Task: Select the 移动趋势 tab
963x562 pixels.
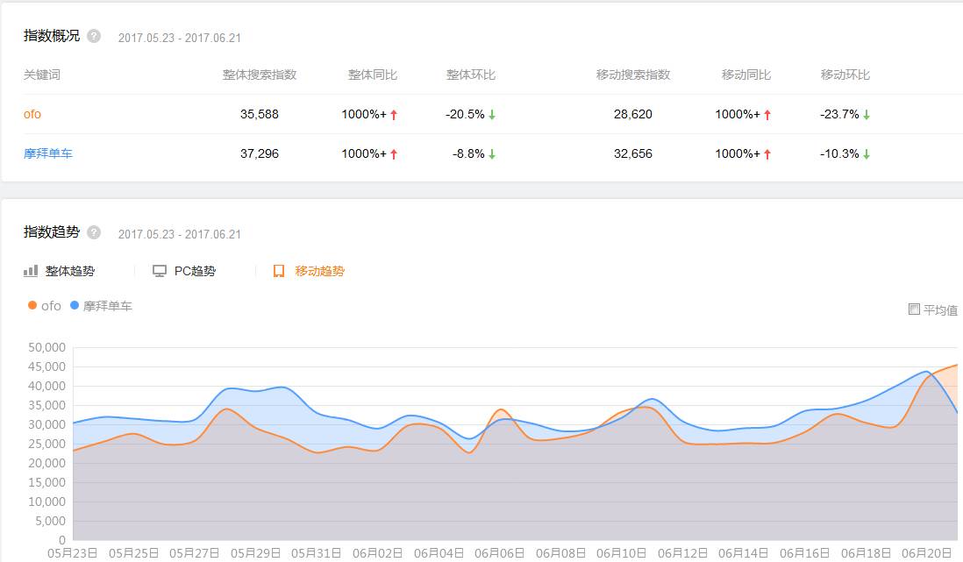Action: 319,271
